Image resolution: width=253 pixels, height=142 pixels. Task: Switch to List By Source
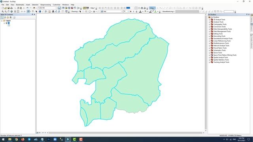[5, 17]
